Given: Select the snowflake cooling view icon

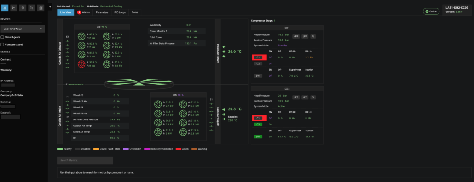Looking at the screenshot, I should [x=5, y=8].
